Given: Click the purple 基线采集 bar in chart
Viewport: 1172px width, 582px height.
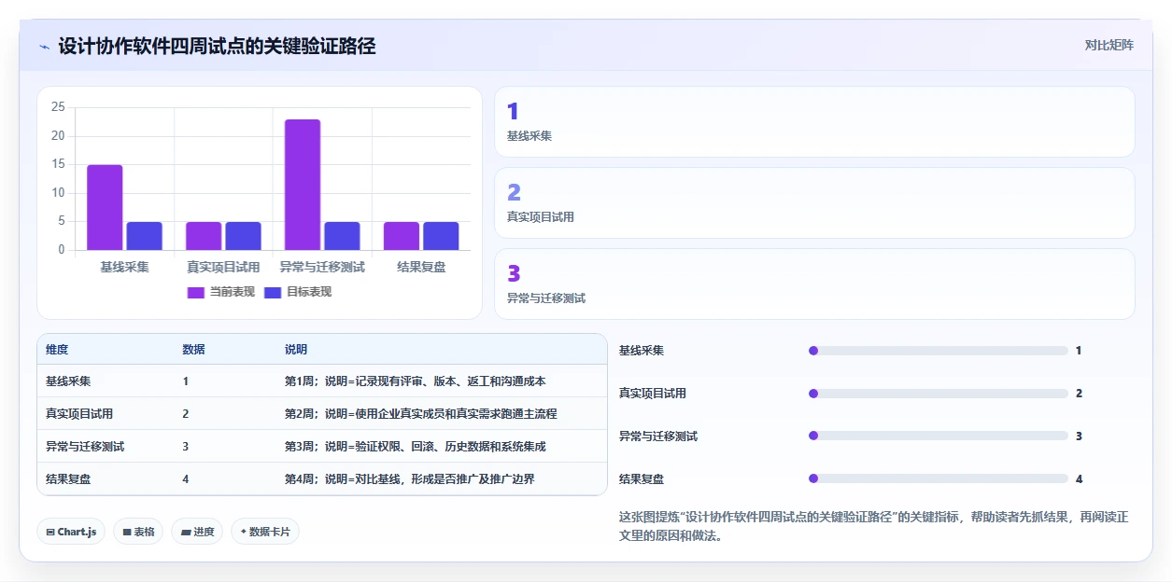Looking at the screenshot, I should [105, 207].
